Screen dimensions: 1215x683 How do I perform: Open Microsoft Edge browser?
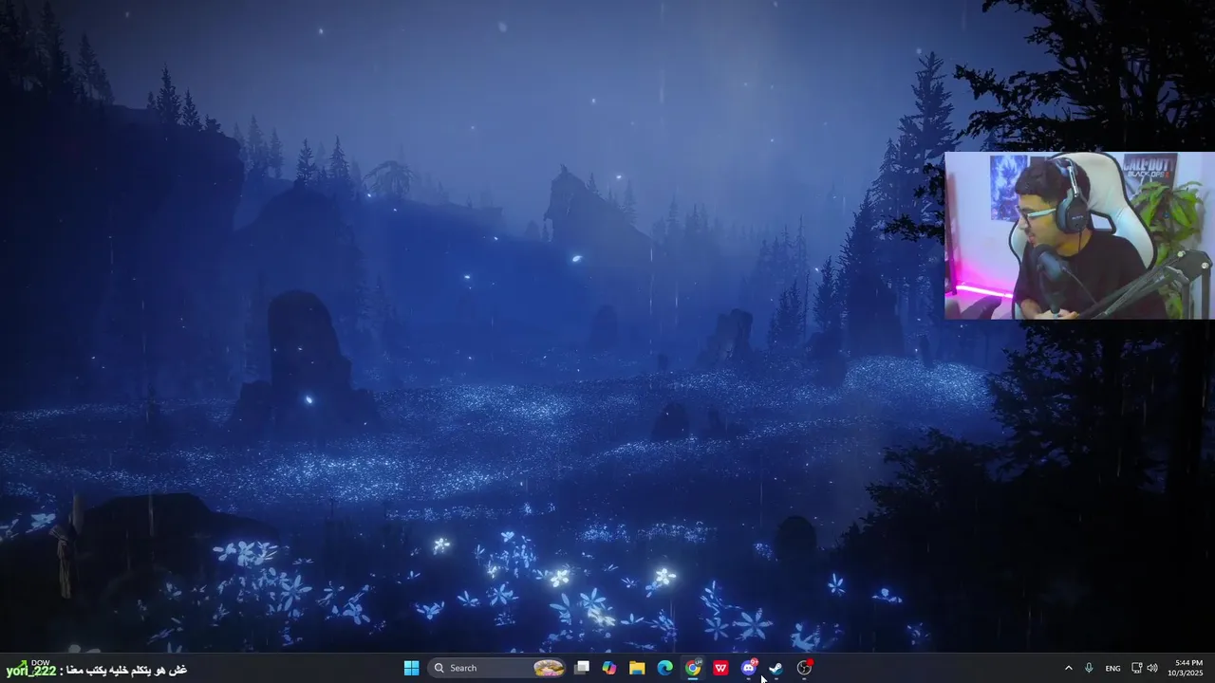click(x=665, y=668)
